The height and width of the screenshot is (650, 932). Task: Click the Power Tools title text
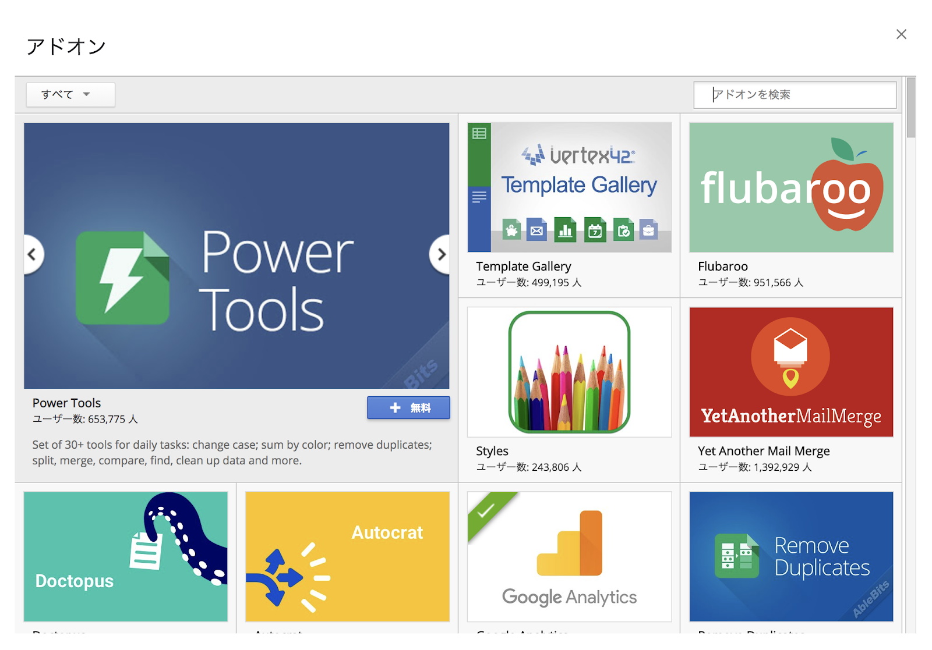click(67, 403)
